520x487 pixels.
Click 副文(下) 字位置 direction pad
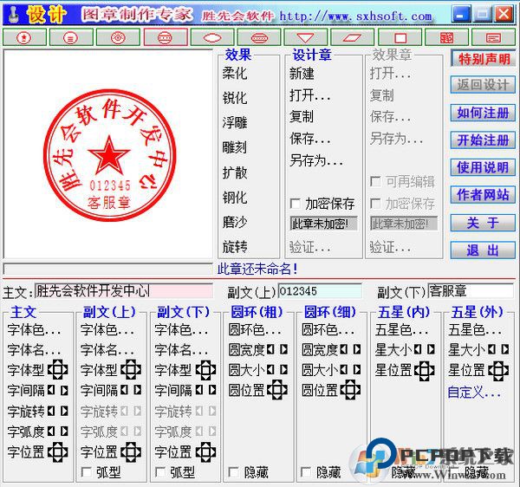coord(205,451)
